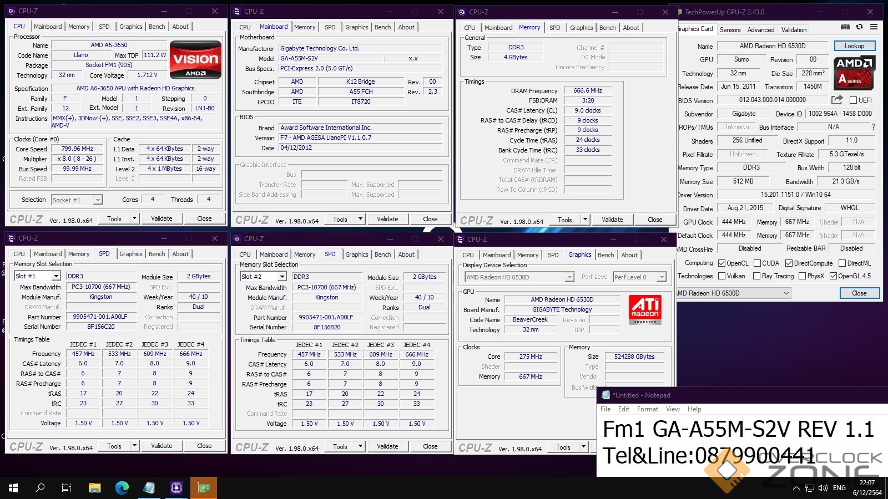Click the GPU-Z title bar app icon

(x=679, y=12)
